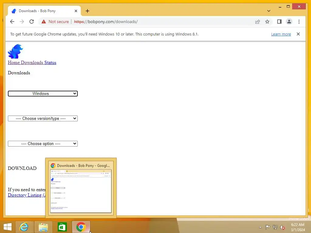311x233 pixels.
Task: Click the Bob Pony blue pony logo
Action: (15, 51)
